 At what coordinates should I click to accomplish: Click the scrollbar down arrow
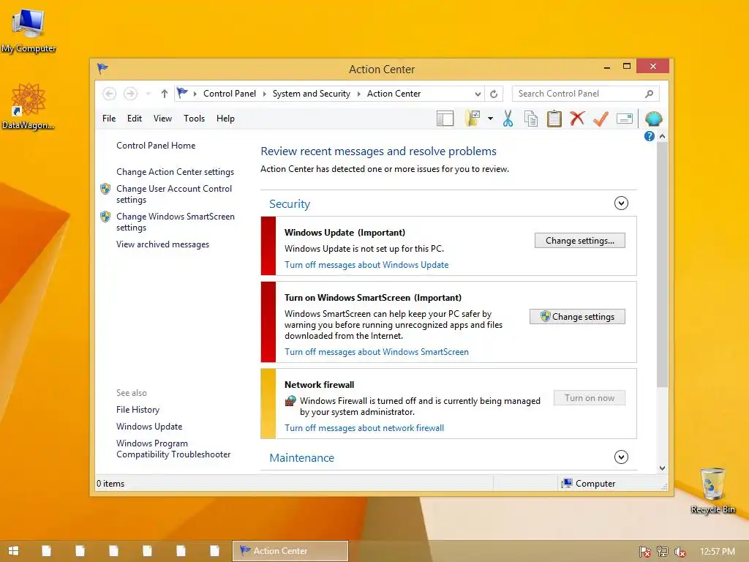(x=662, y=468)
